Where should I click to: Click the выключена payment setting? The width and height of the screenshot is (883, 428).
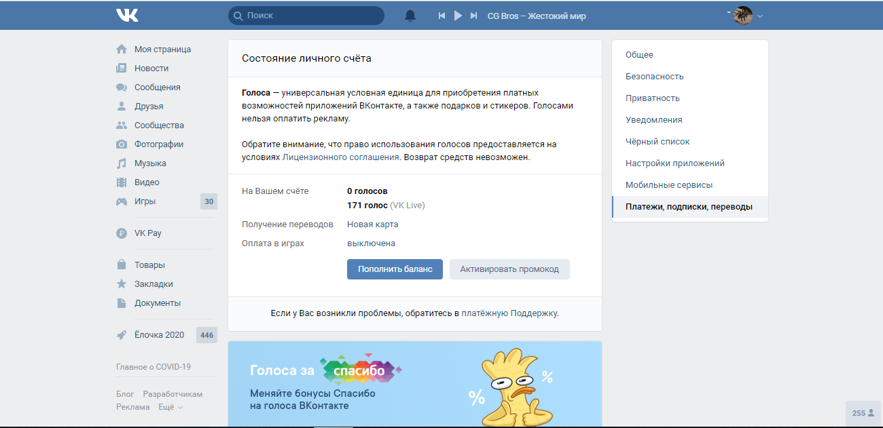click(371, 243)
